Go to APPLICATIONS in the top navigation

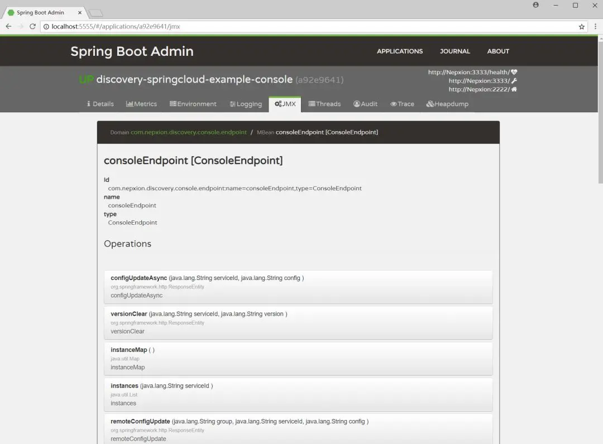[400, 51]
